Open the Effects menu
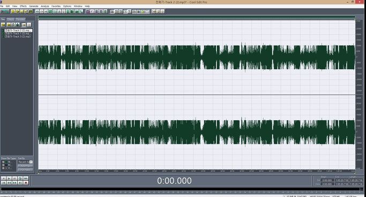This screenshot has height=197, width=366. point(23,6)
